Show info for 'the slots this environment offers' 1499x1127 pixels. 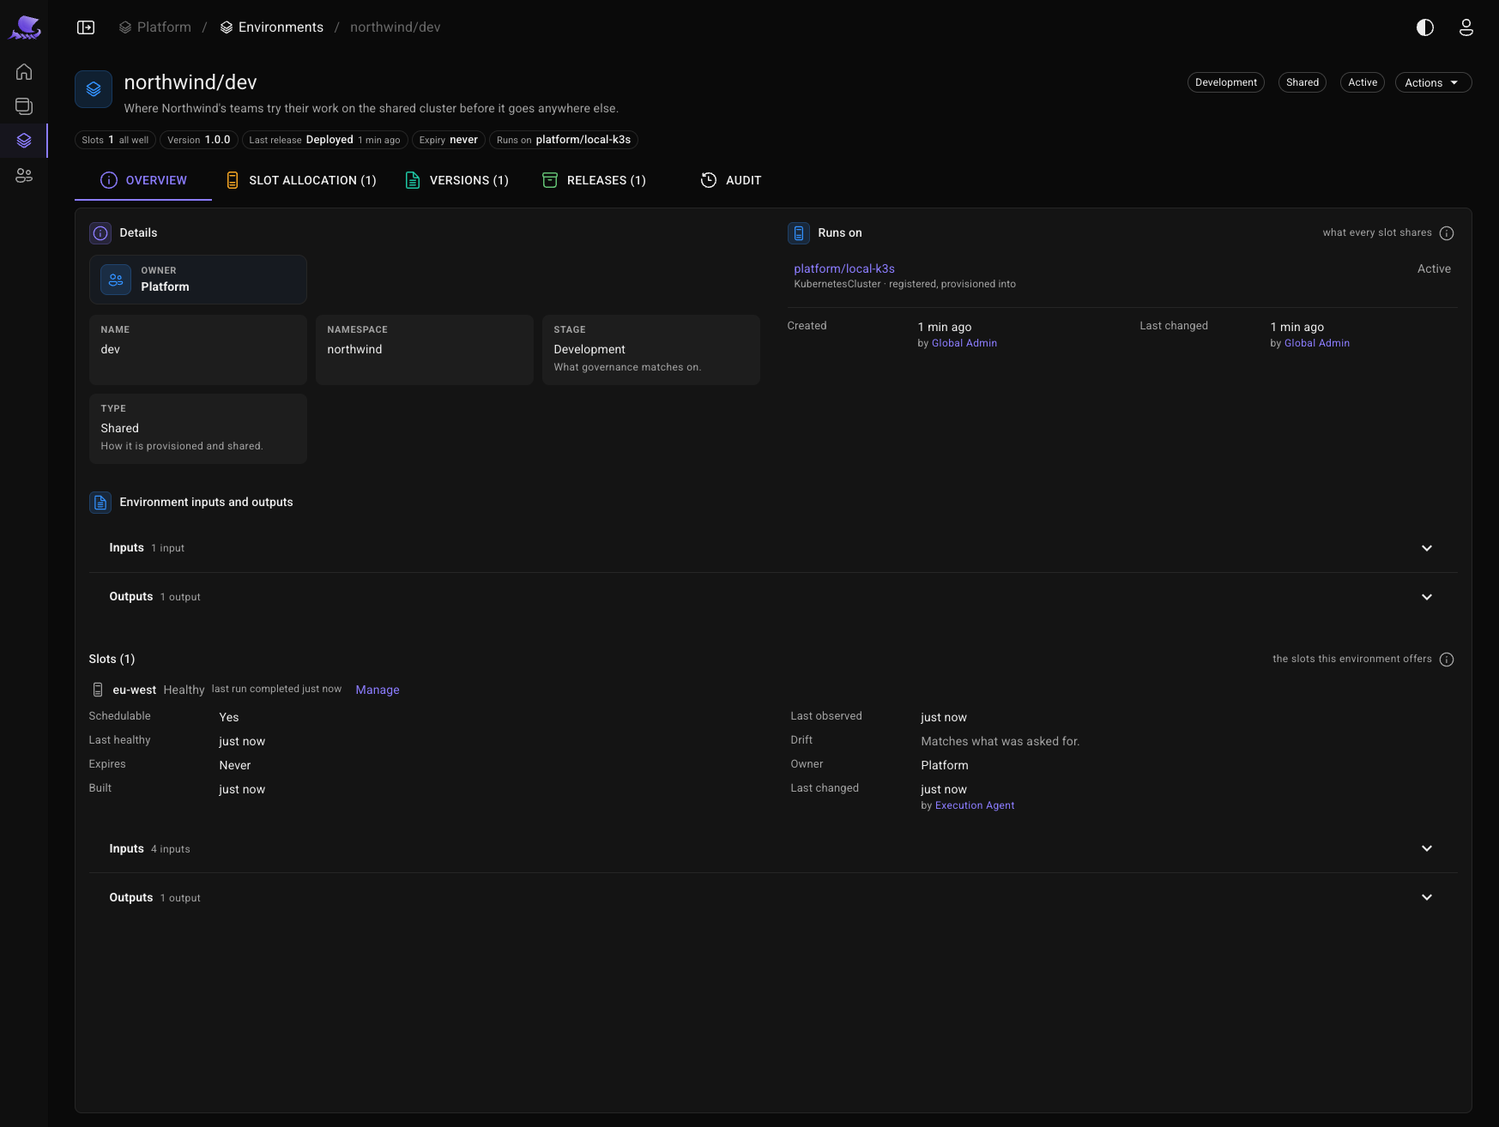click(1447, 660)
